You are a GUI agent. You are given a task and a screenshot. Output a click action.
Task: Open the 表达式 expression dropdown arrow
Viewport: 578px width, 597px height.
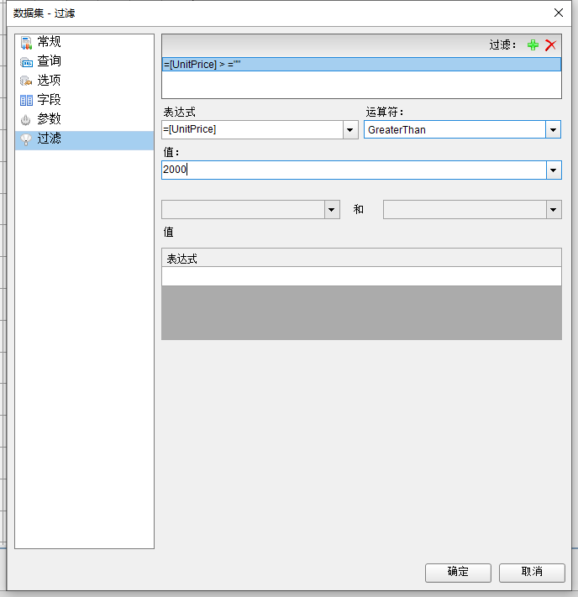click(x=350, y=130)
